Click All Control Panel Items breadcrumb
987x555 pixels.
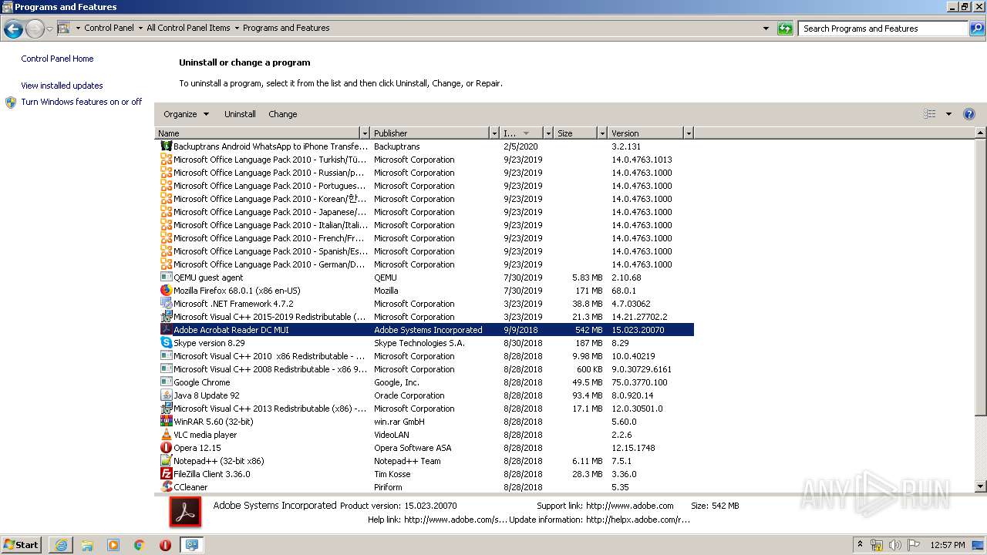pos(188,28)
